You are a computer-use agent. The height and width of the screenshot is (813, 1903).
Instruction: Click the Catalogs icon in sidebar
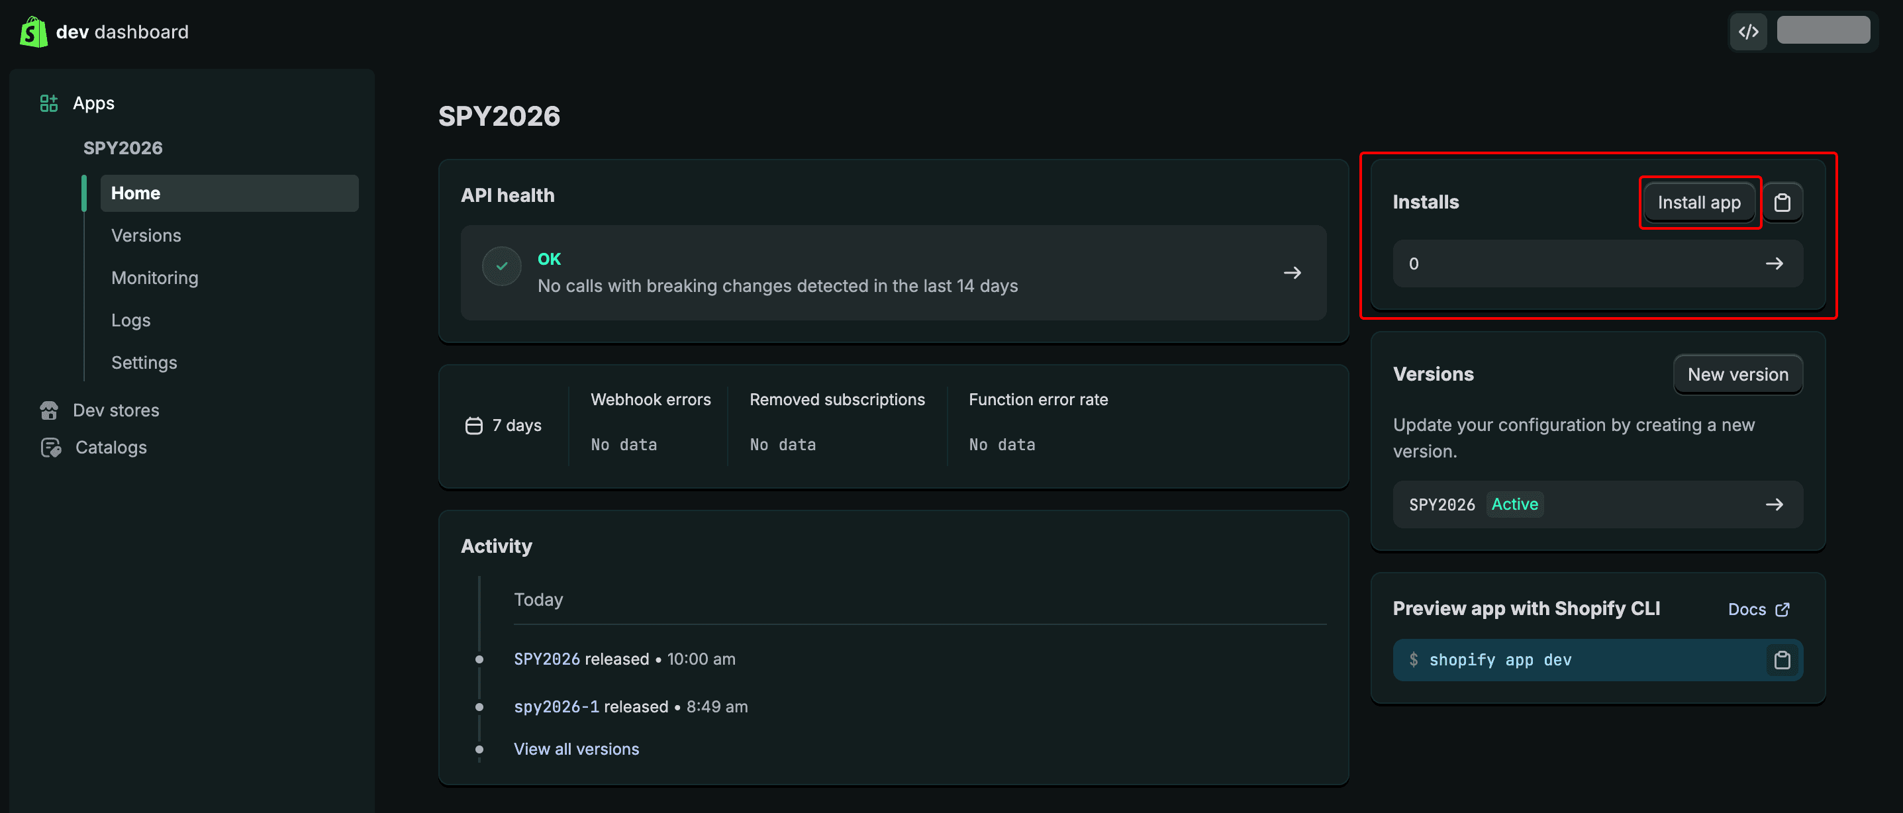pos(50,448)
